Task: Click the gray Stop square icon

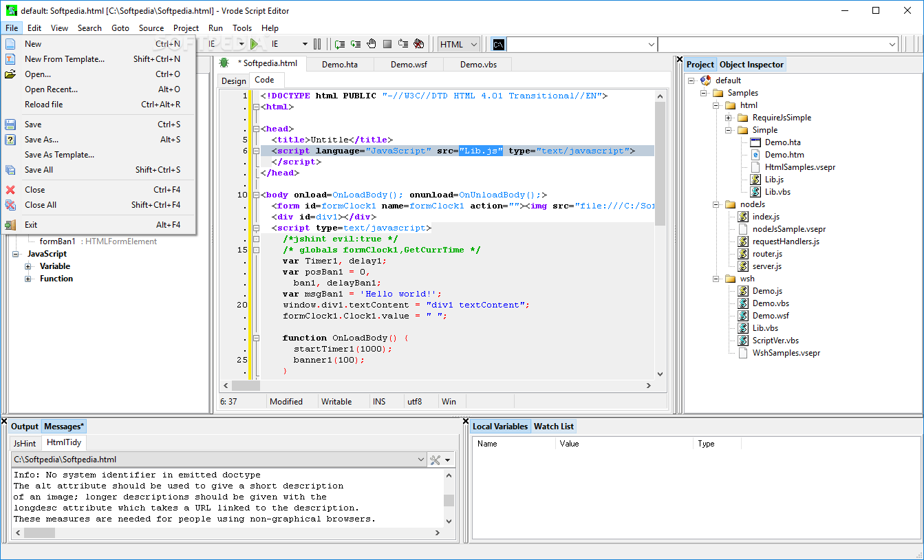Action: tap(387, 44)
